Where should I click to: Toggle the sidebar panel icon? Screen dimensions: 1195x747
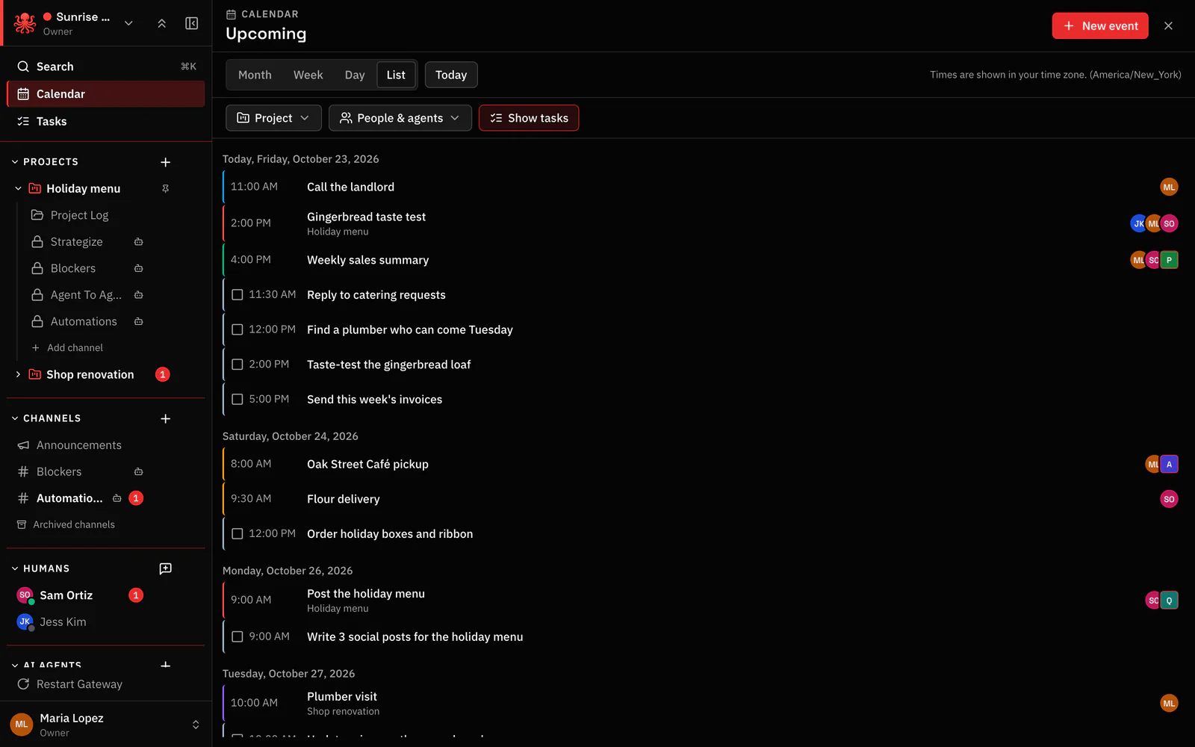[192, 23]
